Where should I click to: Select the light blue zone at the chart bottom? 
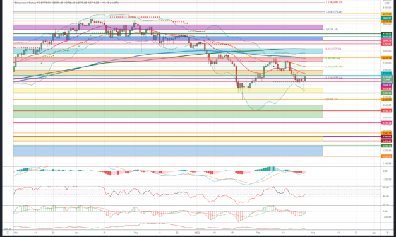pyautogui.click(x=168, y=151)
